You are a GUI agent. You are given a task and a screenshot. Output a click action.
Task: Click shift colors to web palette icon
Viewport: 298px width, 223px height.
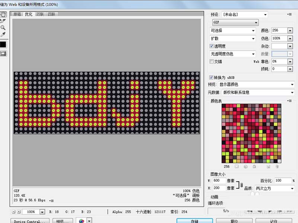[x=245, y=167]
